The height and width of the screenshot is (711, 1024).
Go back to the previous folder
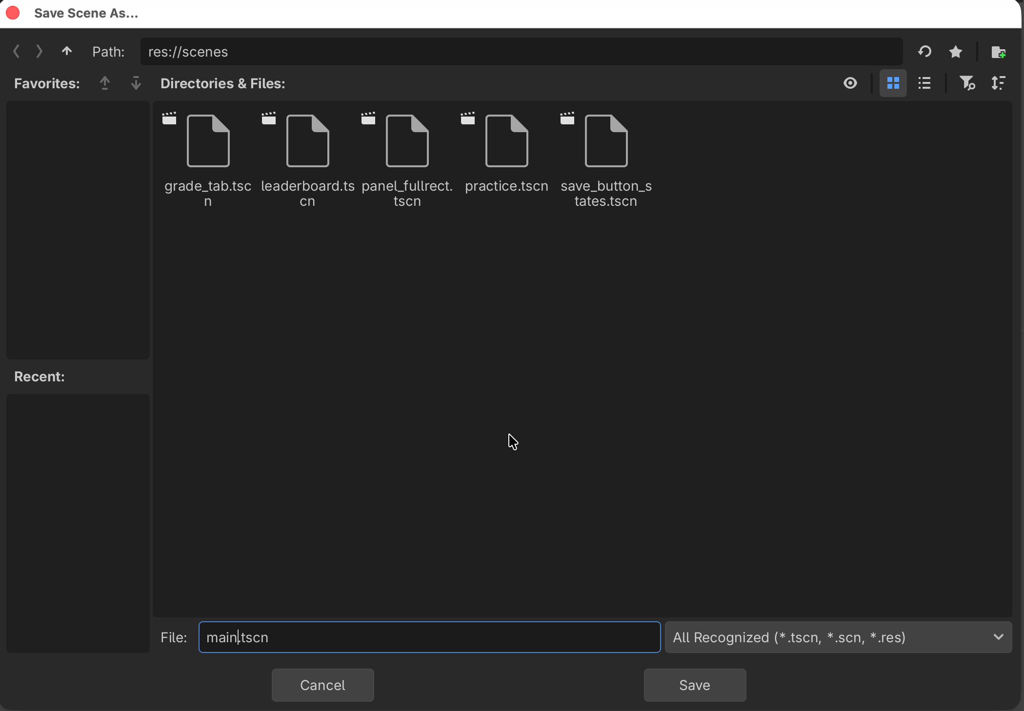click(17, 51)
